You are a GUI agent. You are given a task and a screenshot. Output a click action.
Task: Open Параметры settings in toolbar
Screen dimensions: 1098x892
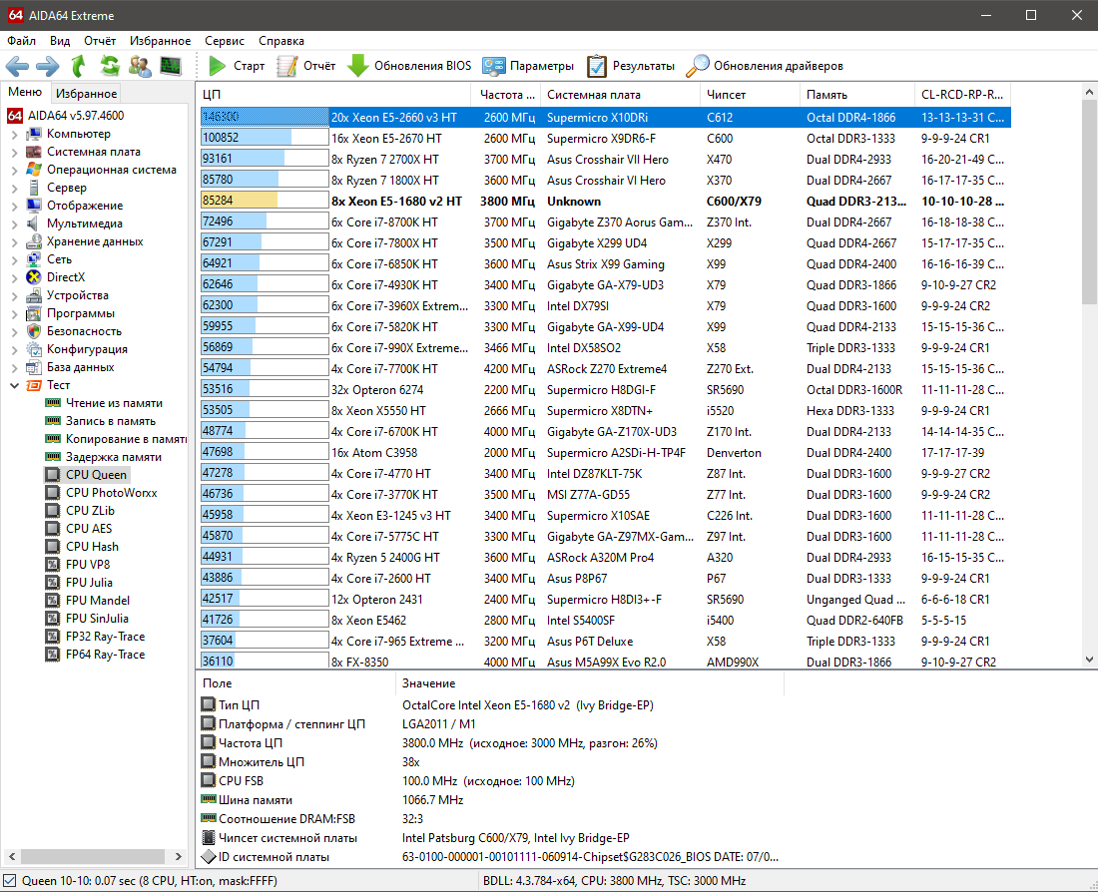[x=528, y=67]
